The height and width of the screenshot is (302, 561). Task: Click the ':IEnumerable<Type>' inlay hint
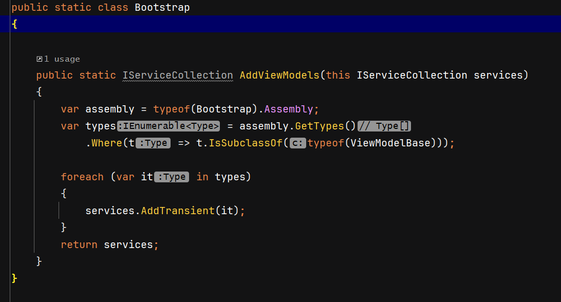pyautogui.click(x=169, y=126)
